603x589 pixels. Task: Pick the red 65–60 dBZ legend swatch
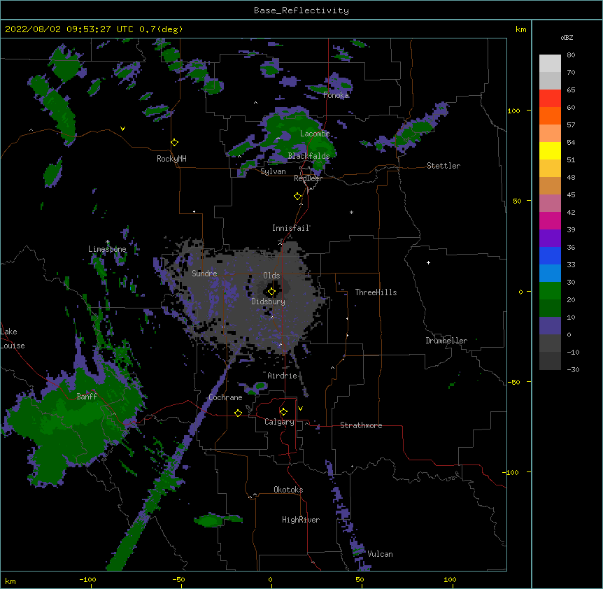pos(550,98)
